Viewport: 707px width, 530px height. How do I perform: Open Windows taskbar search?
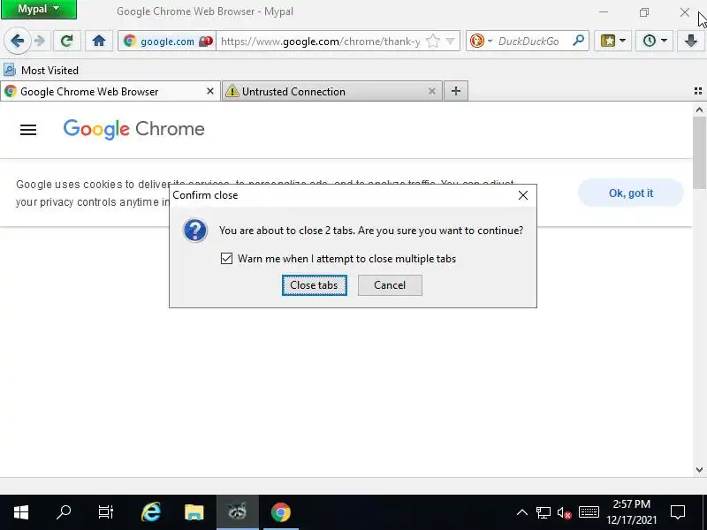click(x=63, y=512)
